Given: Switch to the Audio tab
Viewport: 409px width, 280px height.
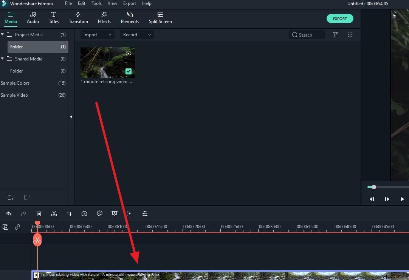Looking at the screenshot, I should (x=33, y=17).
